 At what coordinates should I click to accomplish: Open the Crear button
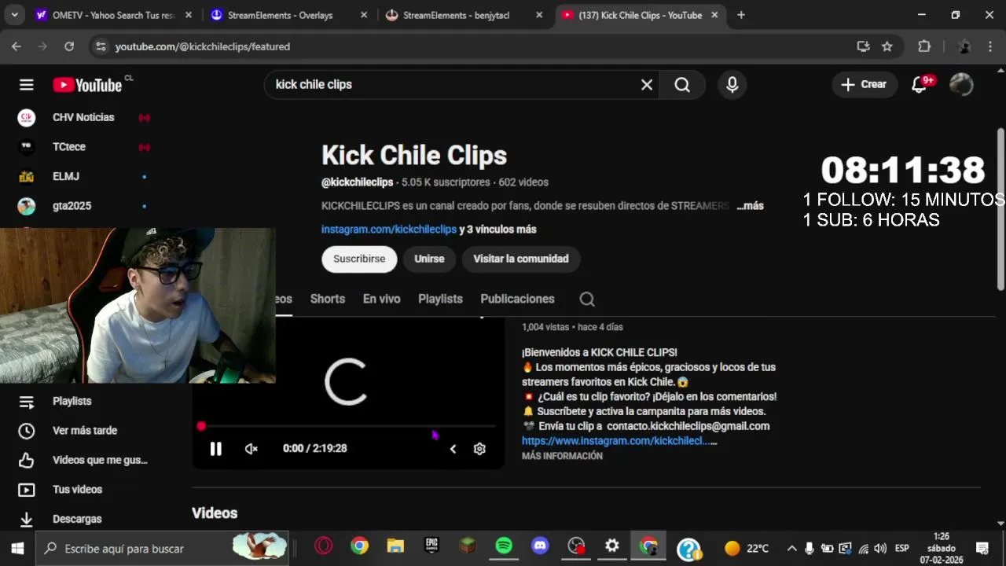pos(865,85)
